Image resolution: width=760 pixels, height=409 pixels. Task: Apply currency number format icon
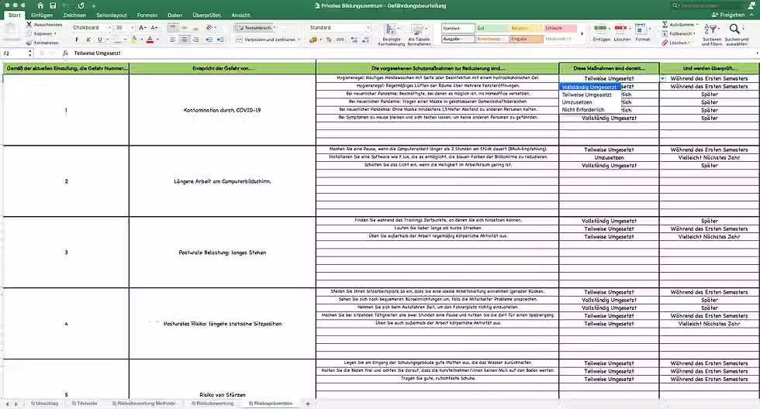coord(313,40)
